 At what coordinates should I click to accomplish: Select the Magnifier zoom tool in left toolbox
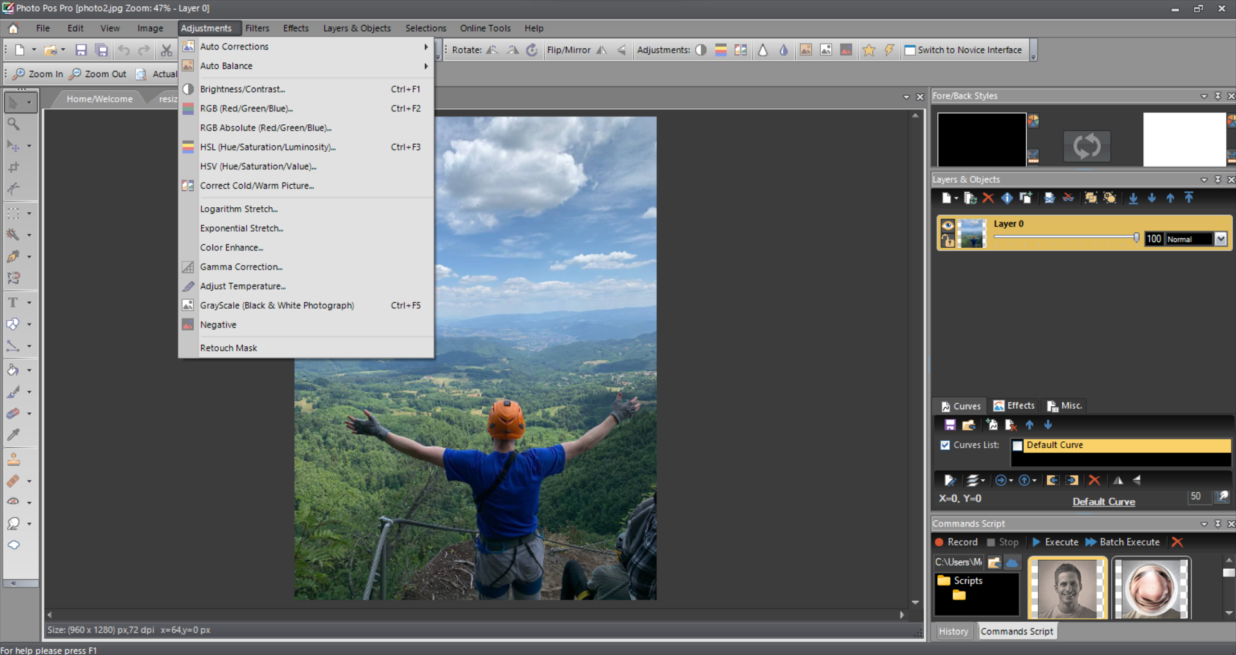[x=13, y=124]
